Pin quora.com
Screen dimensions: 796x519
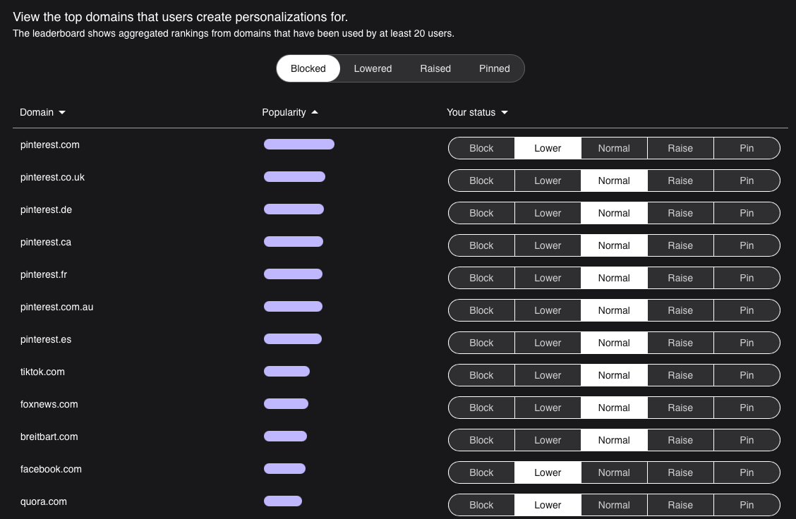click(x=747, y=505)
